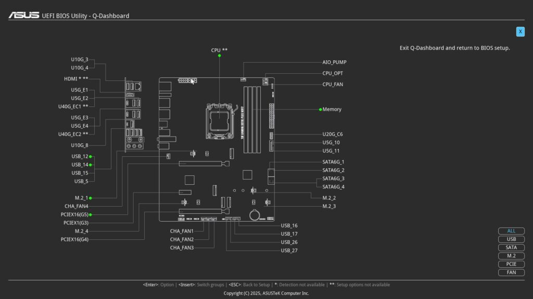Click the M.2_2 slot label
Viewport: 533px width, 299px height.
pos(329,198)
